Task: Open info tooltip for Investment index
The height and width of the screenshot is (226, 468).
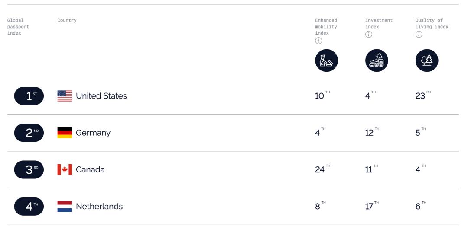Action: point(369,35)
